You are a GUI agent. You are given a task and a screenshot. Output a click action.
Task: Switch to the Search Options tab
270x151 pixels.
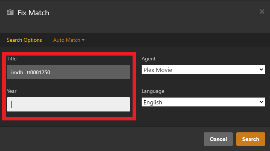coord(24,40)
